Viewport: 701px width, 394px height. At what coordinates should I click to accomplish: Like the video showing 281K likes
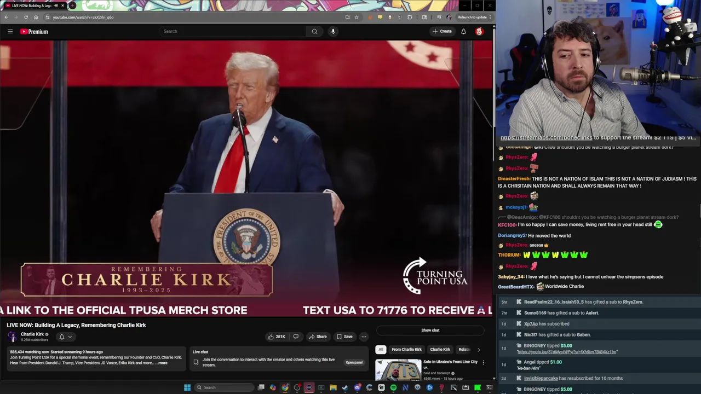tap(277, 337)
